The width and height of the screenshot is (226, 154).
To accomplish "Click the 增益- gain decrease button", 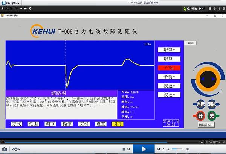I will coord(169,59).
